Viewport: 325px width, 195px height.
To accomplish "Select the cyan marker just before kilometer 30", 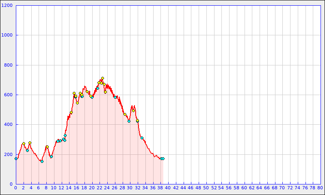I will [x=129, y=121].
